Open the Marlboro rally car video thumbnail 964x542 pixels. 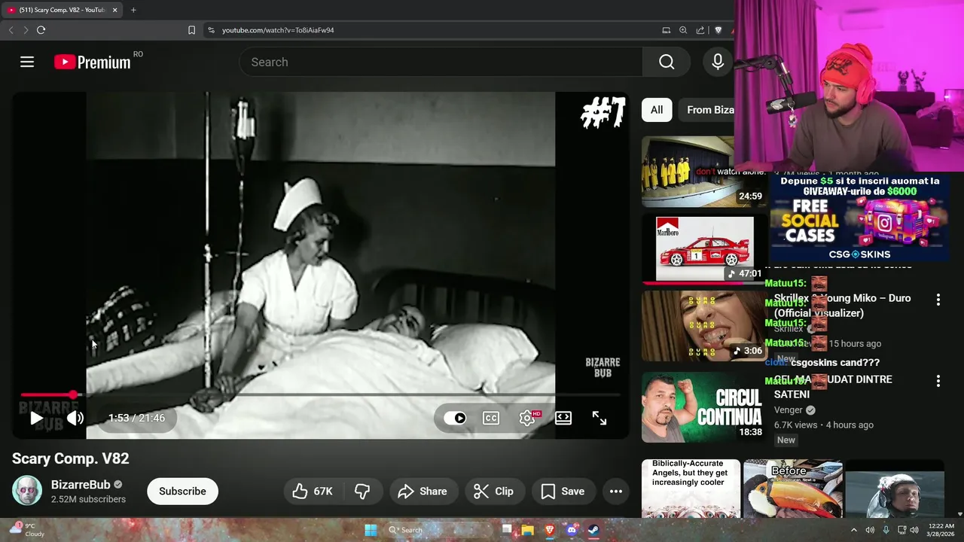pos(704,249)
